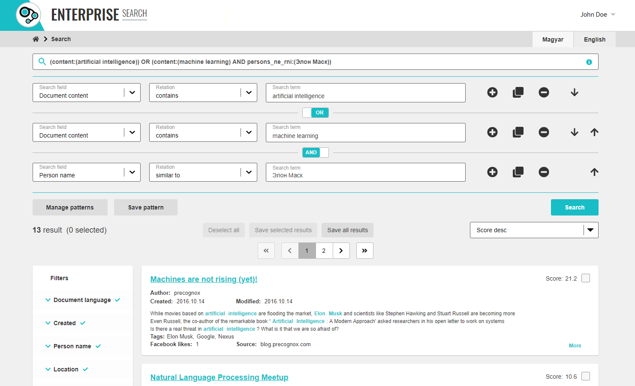Move the artificial intelligence row down

(x=574, y=93)
